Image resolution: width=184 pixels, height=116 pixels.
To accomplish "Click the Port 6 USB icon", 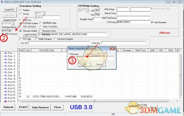I will [x=6, y=69].
